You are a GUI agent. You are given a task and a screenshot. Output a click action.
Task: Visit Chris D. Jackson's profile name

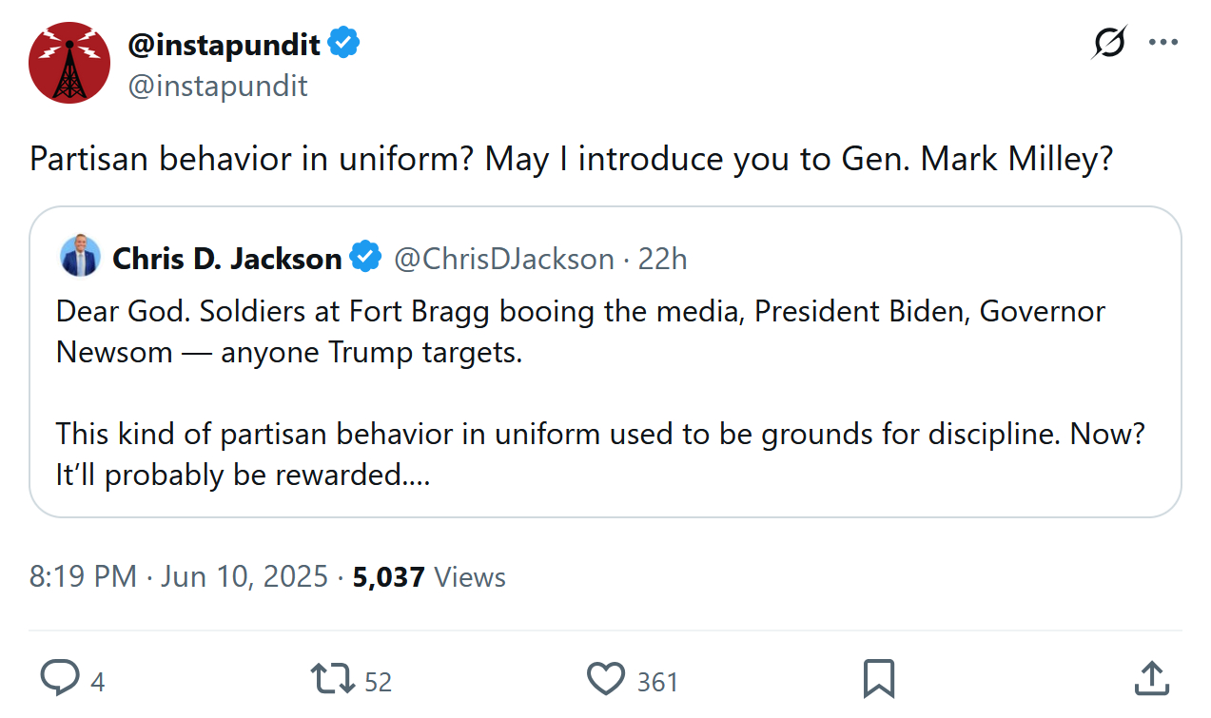227,259
